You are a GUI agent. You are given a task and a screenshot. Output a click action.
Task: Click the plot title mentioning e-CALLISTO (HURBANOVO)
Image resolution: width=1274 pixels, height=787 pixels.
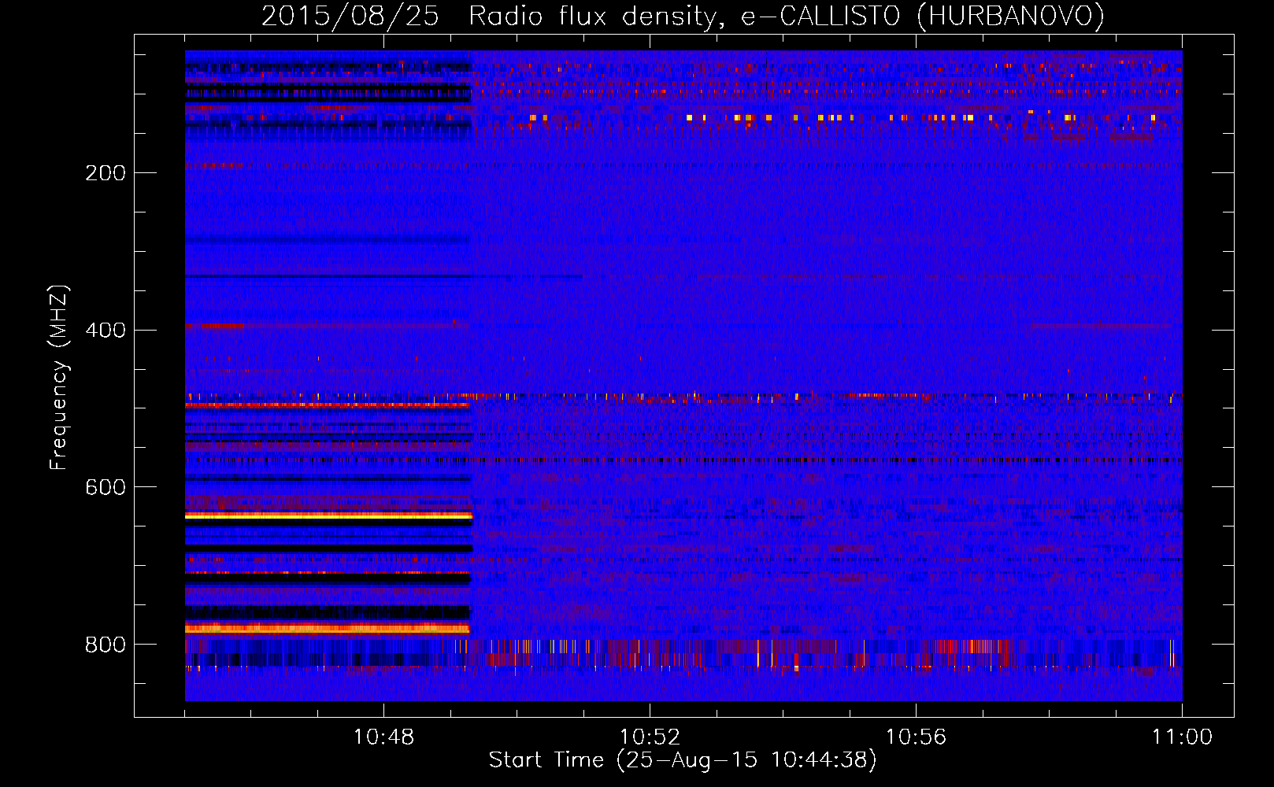click(x=683, y=17)
